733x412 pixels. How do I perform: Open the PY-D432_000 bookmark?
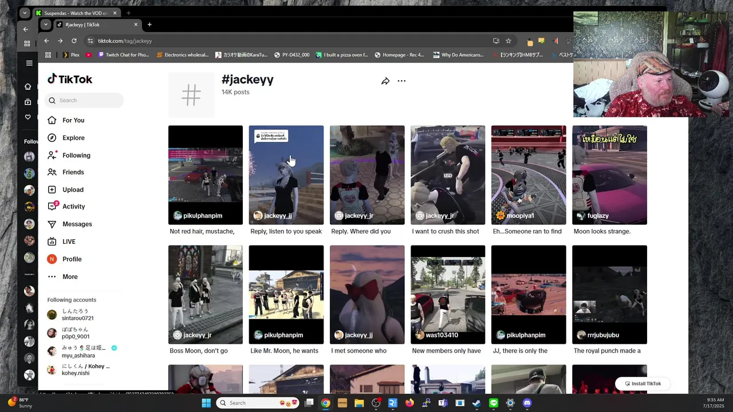[292, 55]
